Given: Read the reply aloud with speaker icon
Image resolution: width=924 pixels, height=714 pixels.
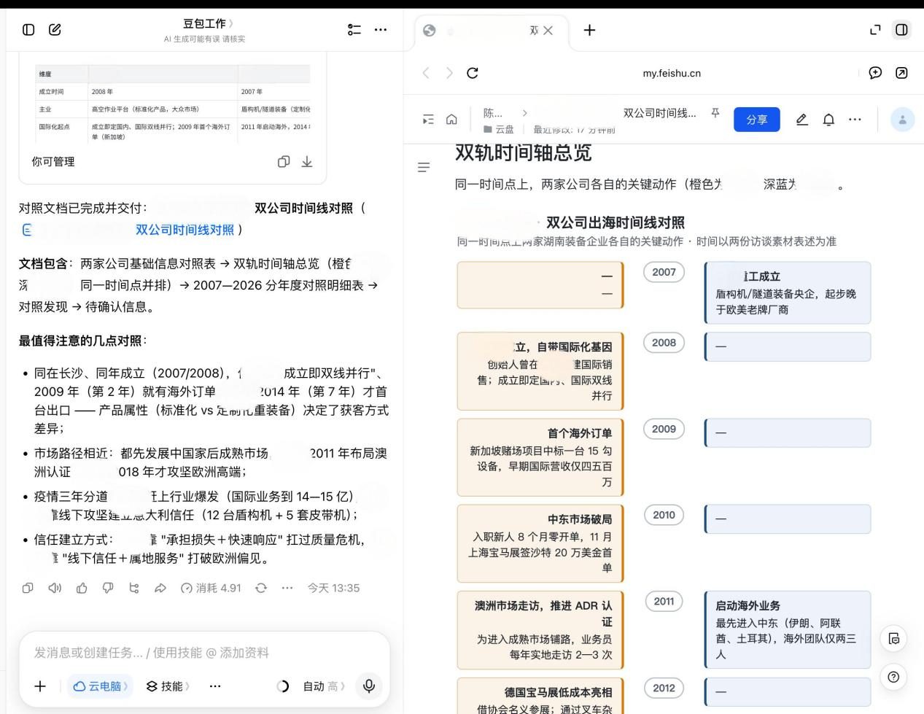Looking at the screenshot, I should 55,588.
